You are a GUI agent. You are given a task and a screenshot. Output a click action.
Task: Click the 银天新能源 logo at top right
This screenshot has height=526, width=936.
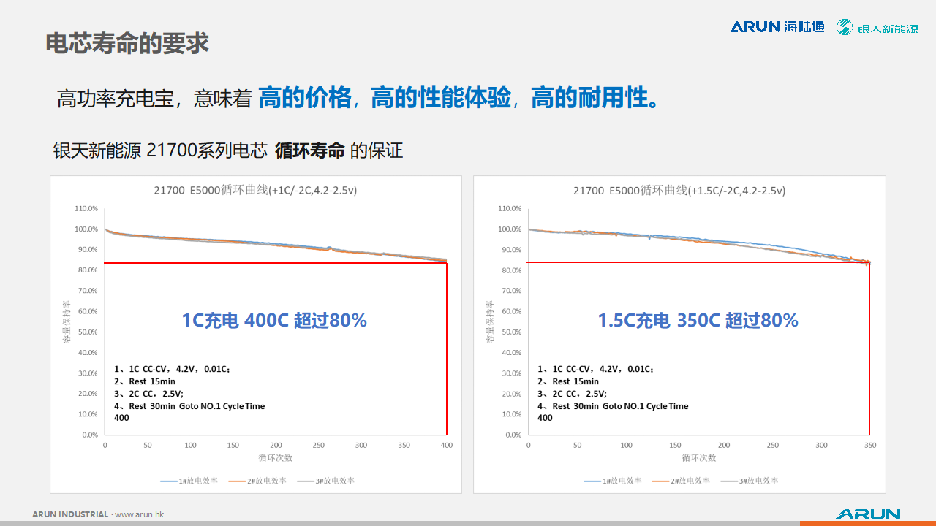tap(877, 28)
